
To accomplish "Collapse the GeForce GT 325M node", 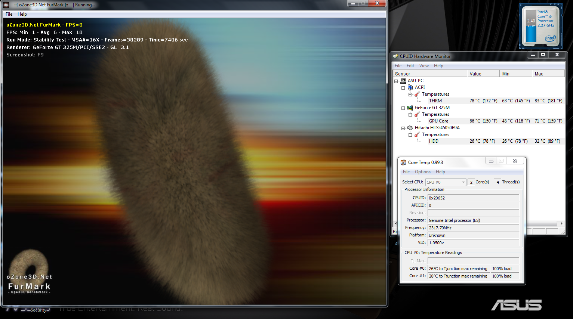I will (x=403, y=108).
